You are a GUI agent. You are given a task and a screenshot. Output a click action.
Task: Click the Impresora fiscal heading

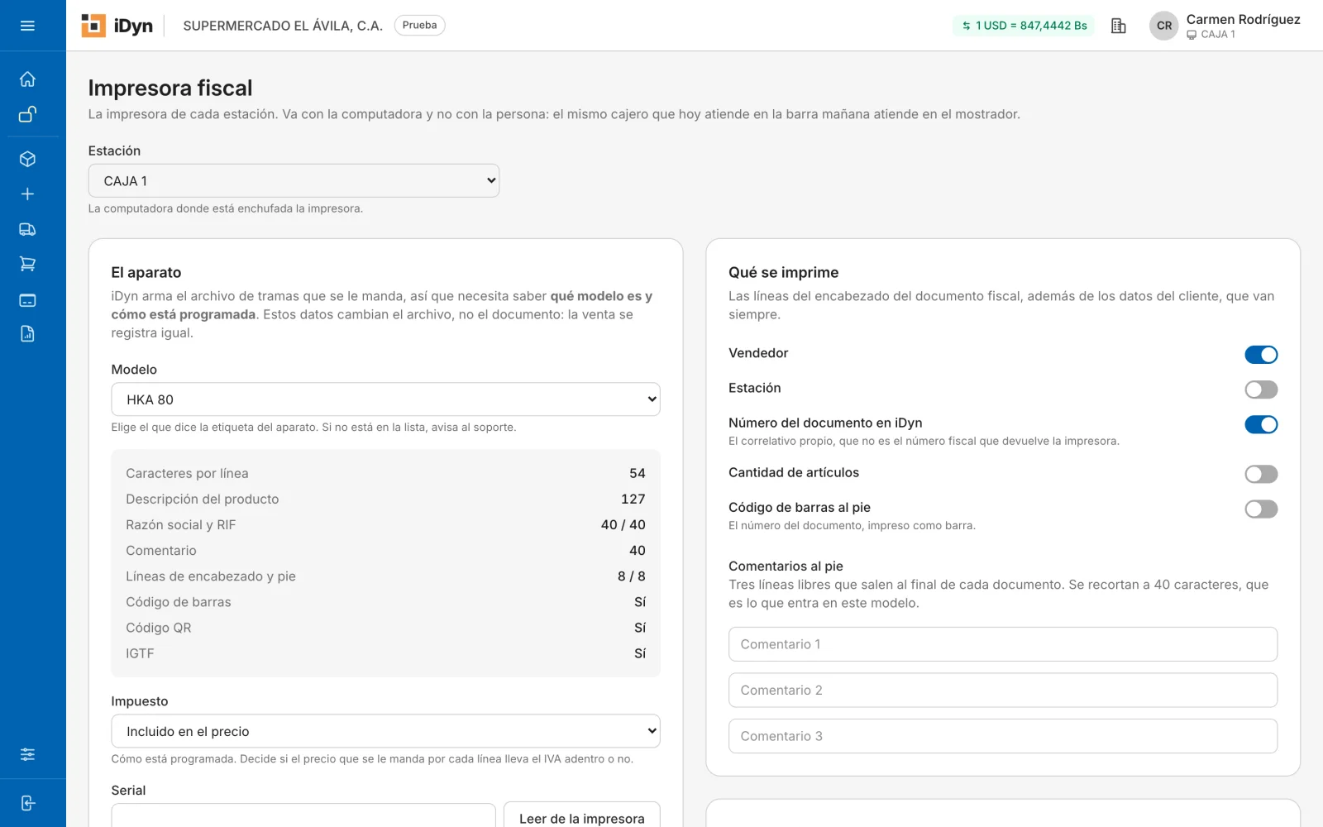coord(170,88)
